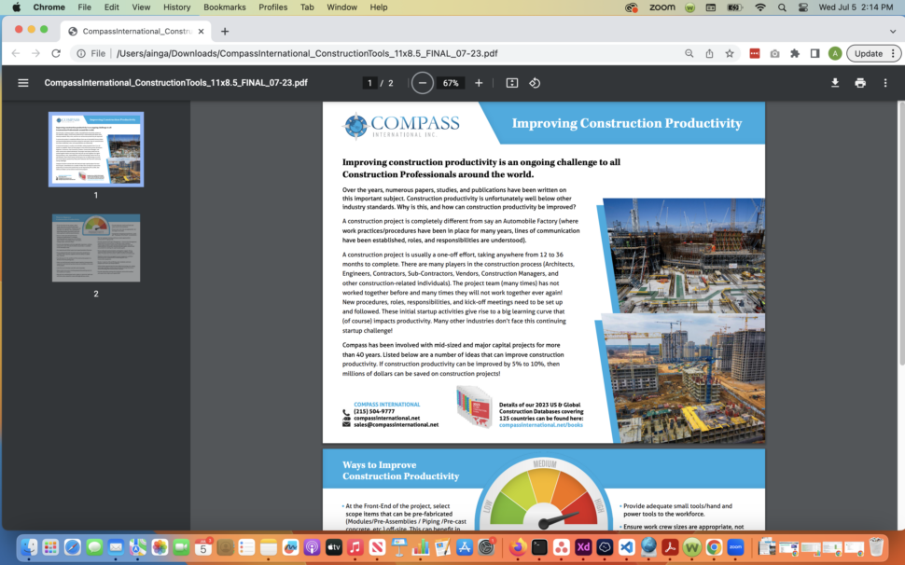Open the History menu

176,7
